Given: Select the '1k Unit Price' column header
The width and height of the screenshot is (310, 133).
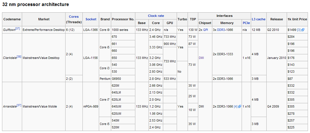Looking at the screenshot, I should click(297, 19).
